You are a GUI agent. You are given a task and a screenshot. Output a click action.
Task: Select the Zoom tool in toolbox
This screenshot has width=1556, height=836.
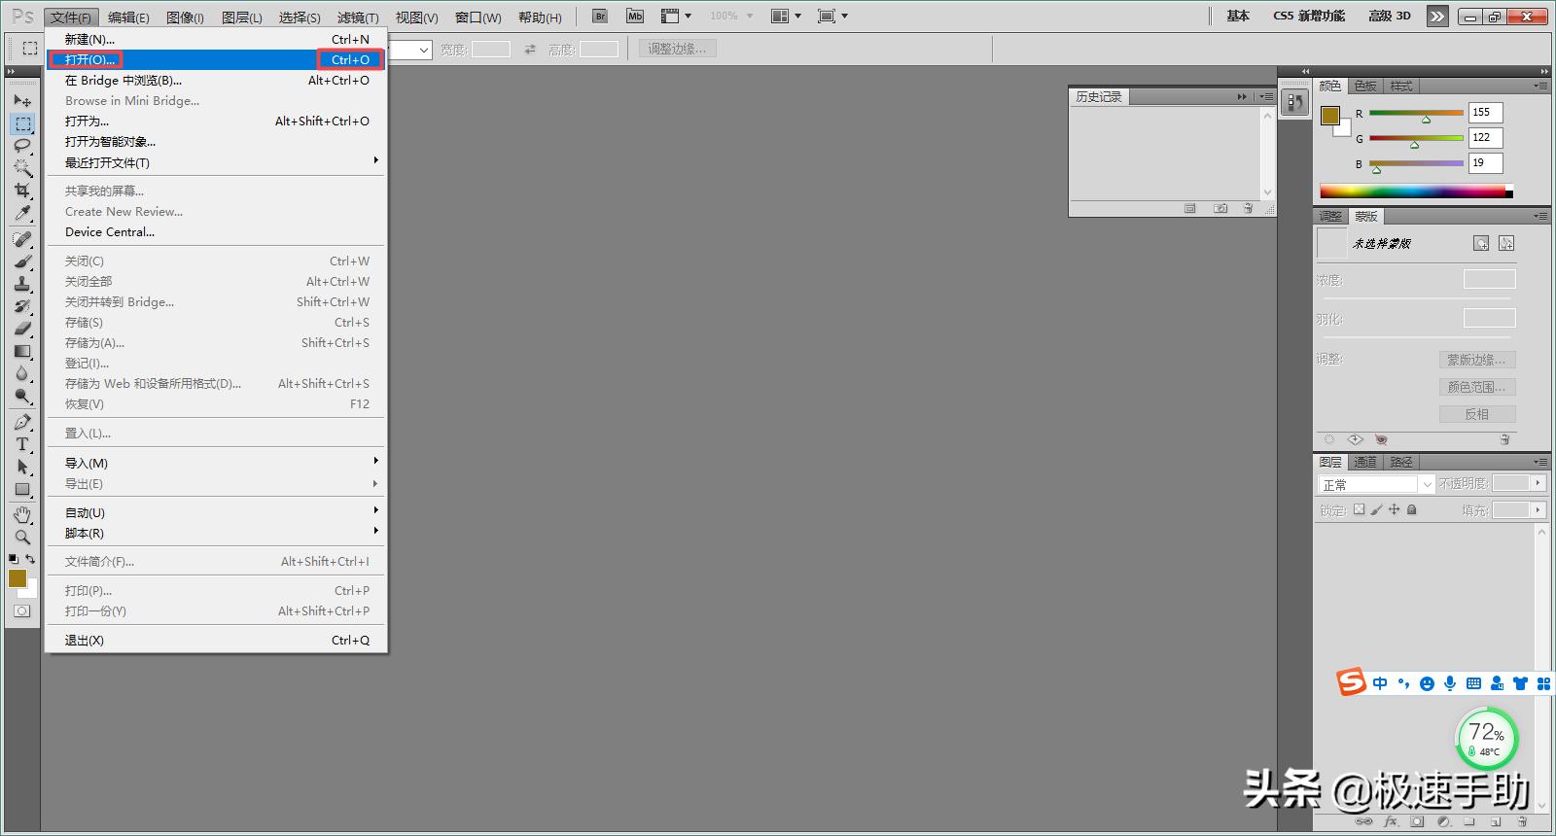tap(22, 537)
